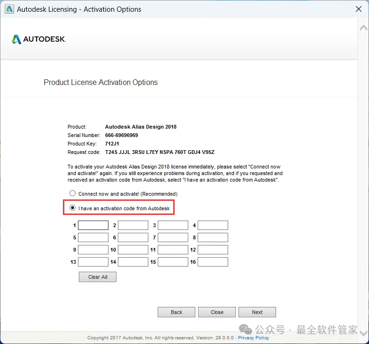Close the Autodesk Licensing window

click(x=358, y=9)
